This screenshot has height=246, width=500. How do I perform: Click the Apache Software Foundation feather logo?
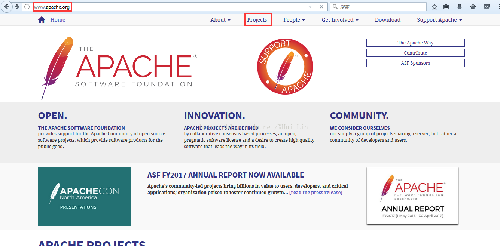pyautogui.click(x=119, y=68)
